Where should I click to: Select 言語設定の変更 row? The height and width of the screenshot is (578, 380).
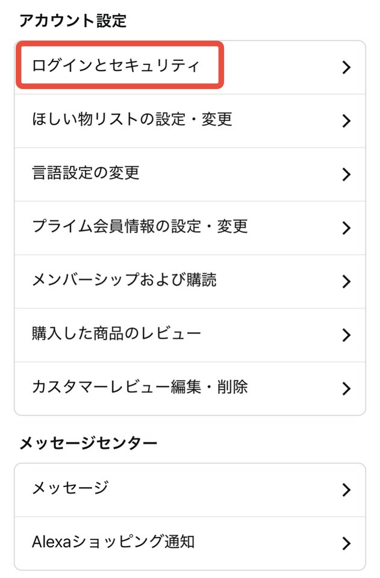[86, 173]
